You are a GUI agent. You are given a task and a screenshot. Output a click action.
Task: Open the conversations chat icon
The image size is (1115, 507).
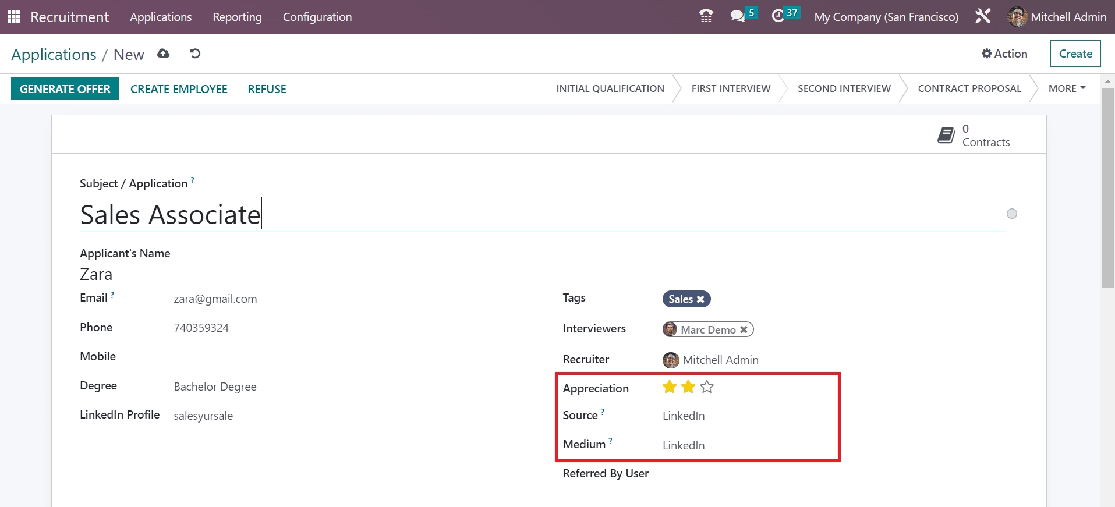click(x=738, y=16)
